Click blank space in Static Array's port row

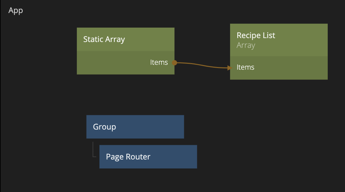(111, 63)
